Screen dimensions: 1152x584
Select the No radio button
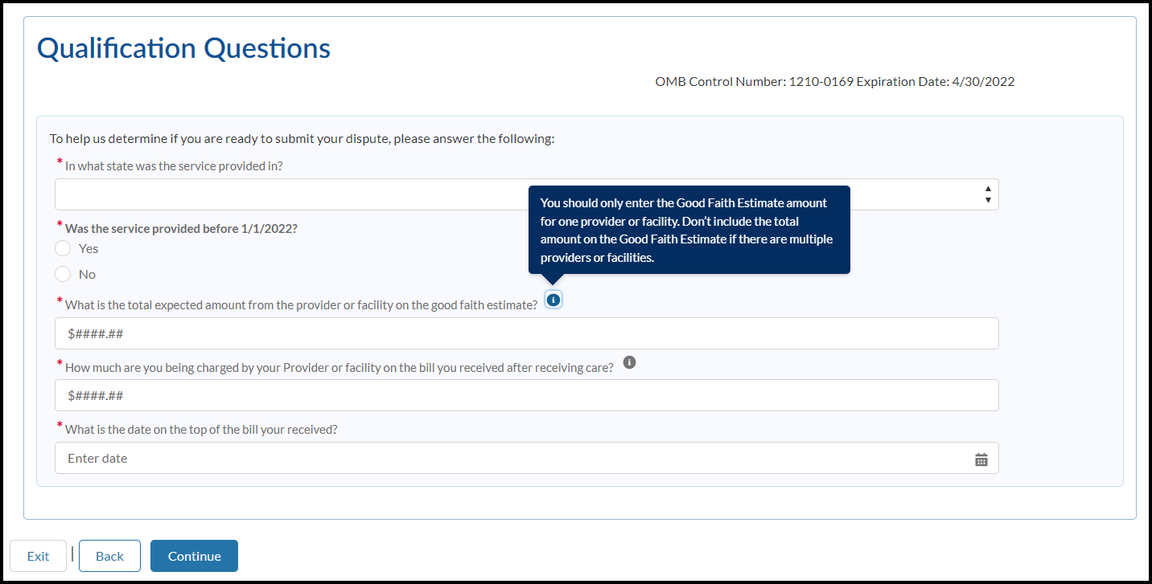coord(64,274)
